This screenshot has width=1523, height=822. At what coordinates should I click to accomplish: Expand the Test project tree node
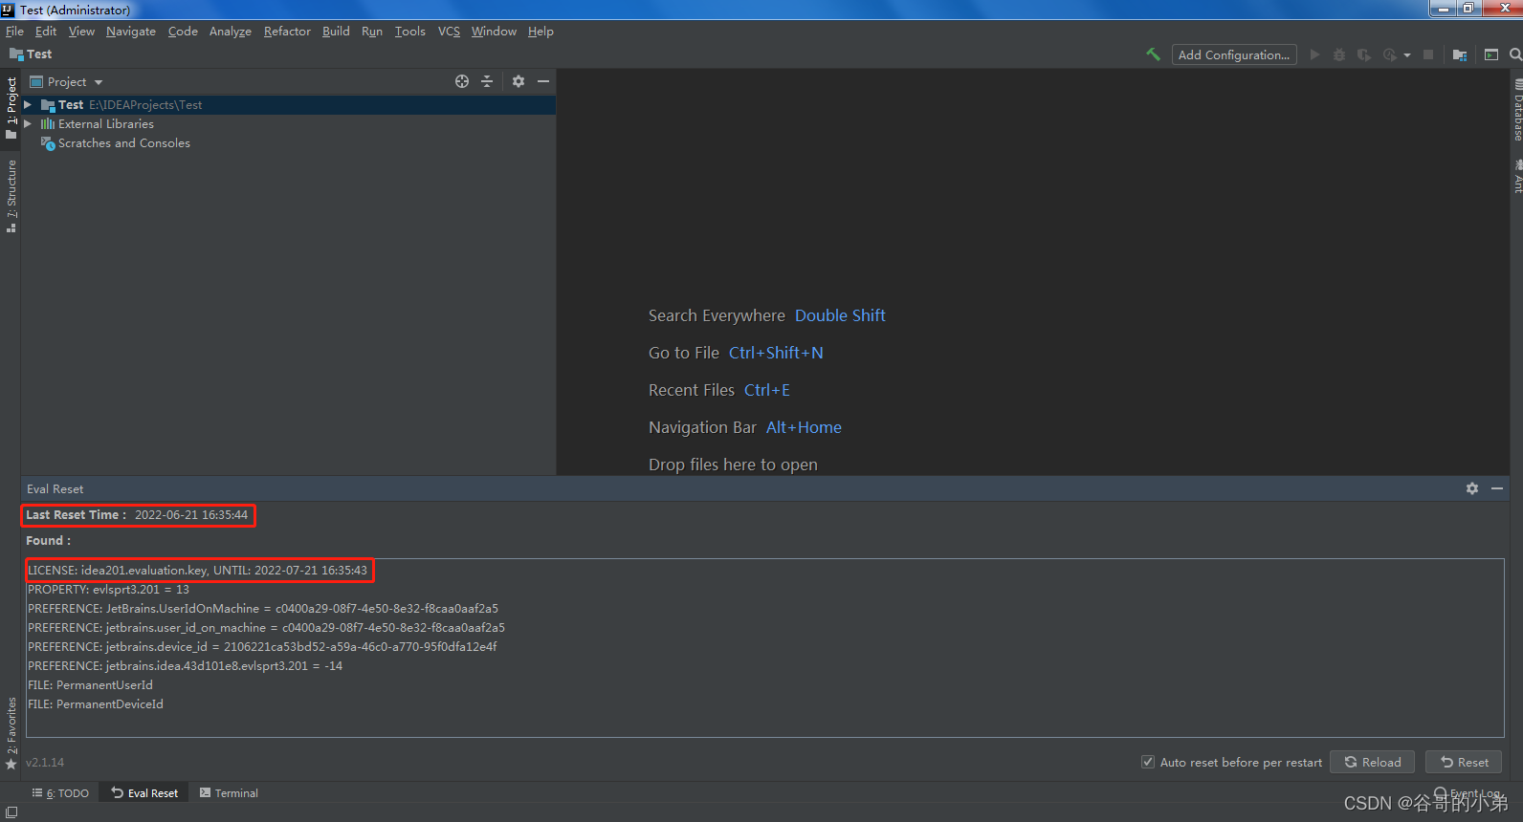(x=28, y=105)
